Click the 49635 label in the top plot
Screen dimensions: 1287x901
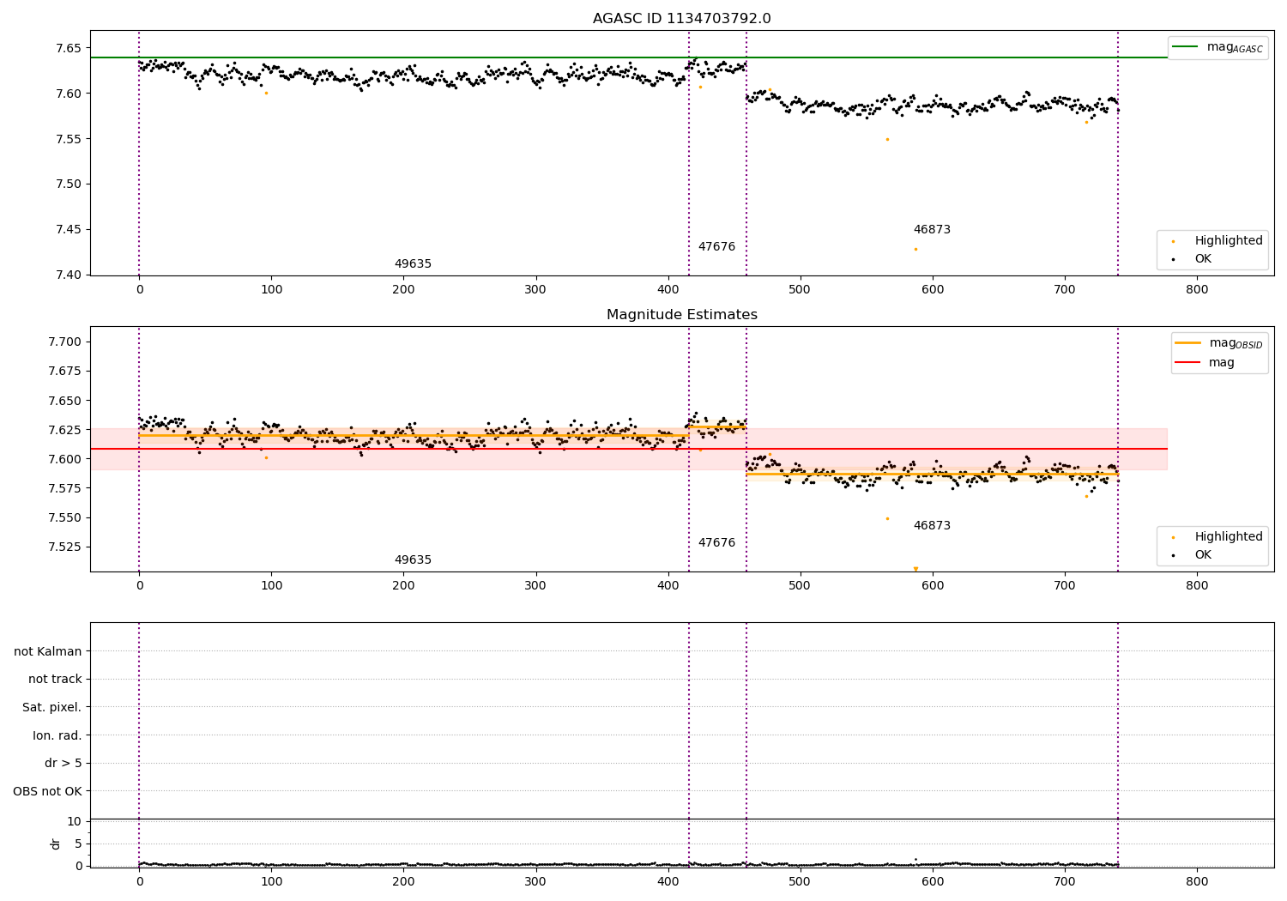click(413, 263)
